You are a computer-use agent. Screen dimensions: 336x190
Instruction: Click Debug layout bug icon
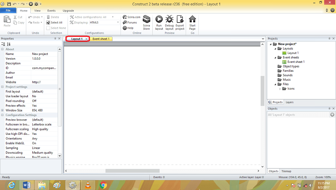[169, 19]
